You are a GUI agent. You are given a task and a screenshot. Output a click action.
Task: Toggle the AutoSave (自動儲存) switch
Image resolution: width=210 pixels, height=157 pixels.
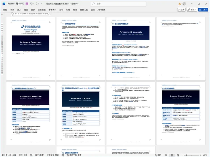point(20,4)
